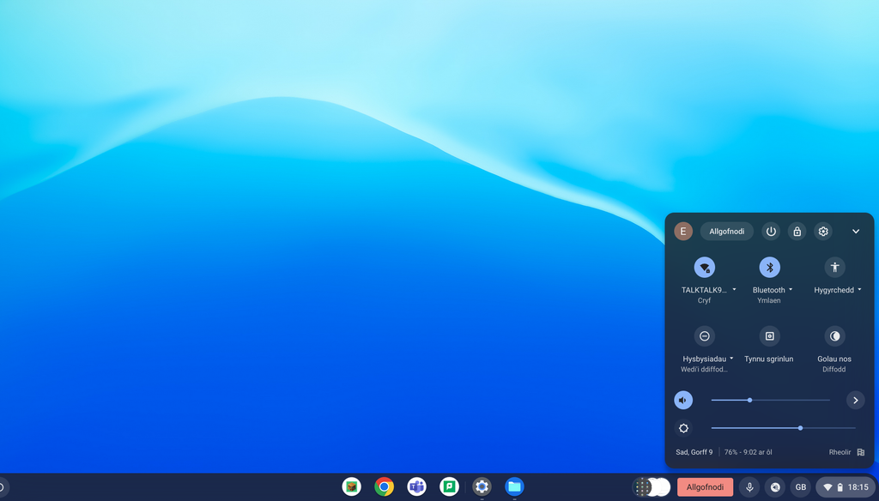879x501 pixels.
Task: Click the date Sad, Gorff 9
Action: [694, 452]
